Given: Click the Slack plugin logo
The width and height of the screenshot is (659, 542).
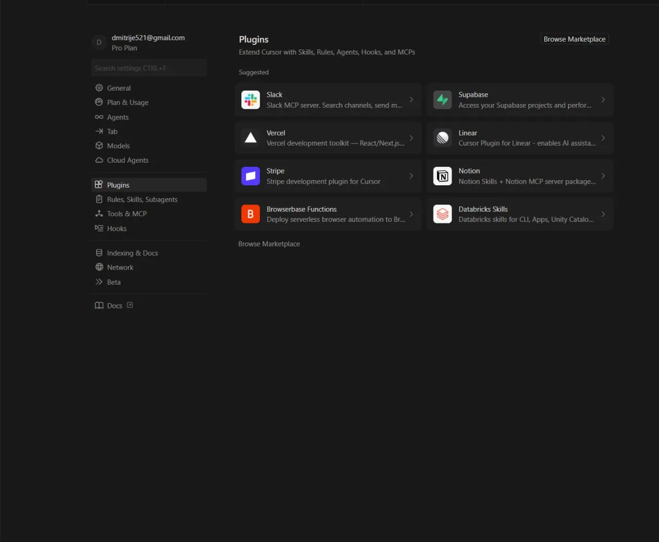Looking at the screenshot, I should (251, 100).
